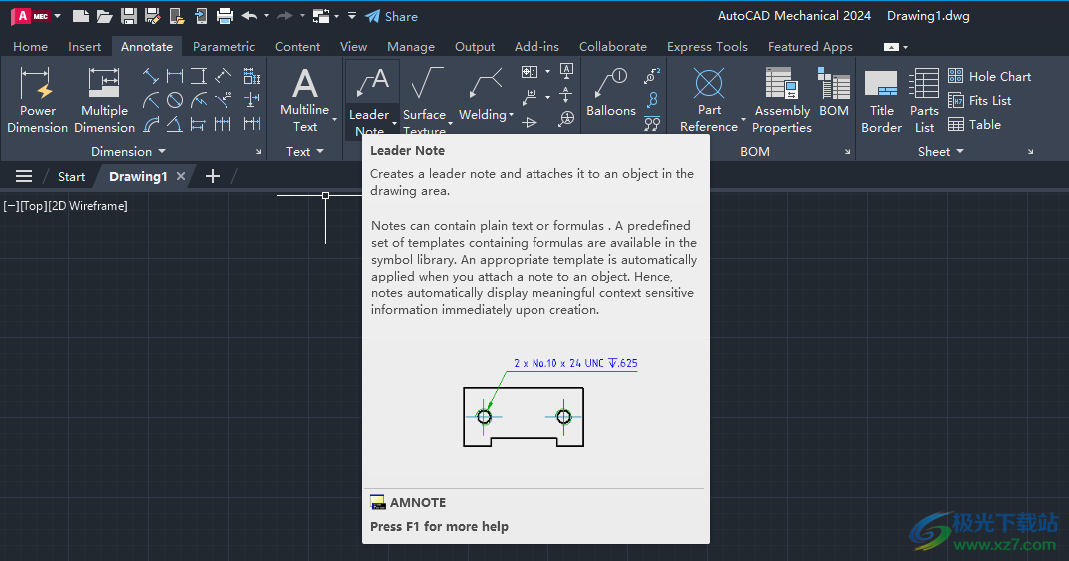The image size is (1069, 561).
Task: Click the Fits List button
Action: [x=980, y=101]
